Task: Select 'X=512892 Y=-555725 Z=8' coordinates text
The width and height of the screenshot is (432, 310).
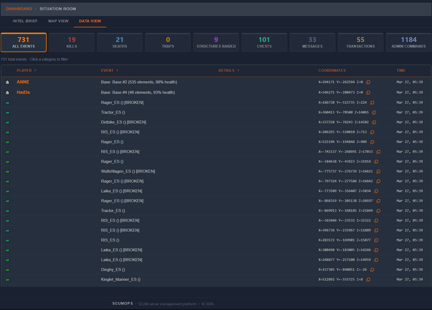Action: [341, 279]
